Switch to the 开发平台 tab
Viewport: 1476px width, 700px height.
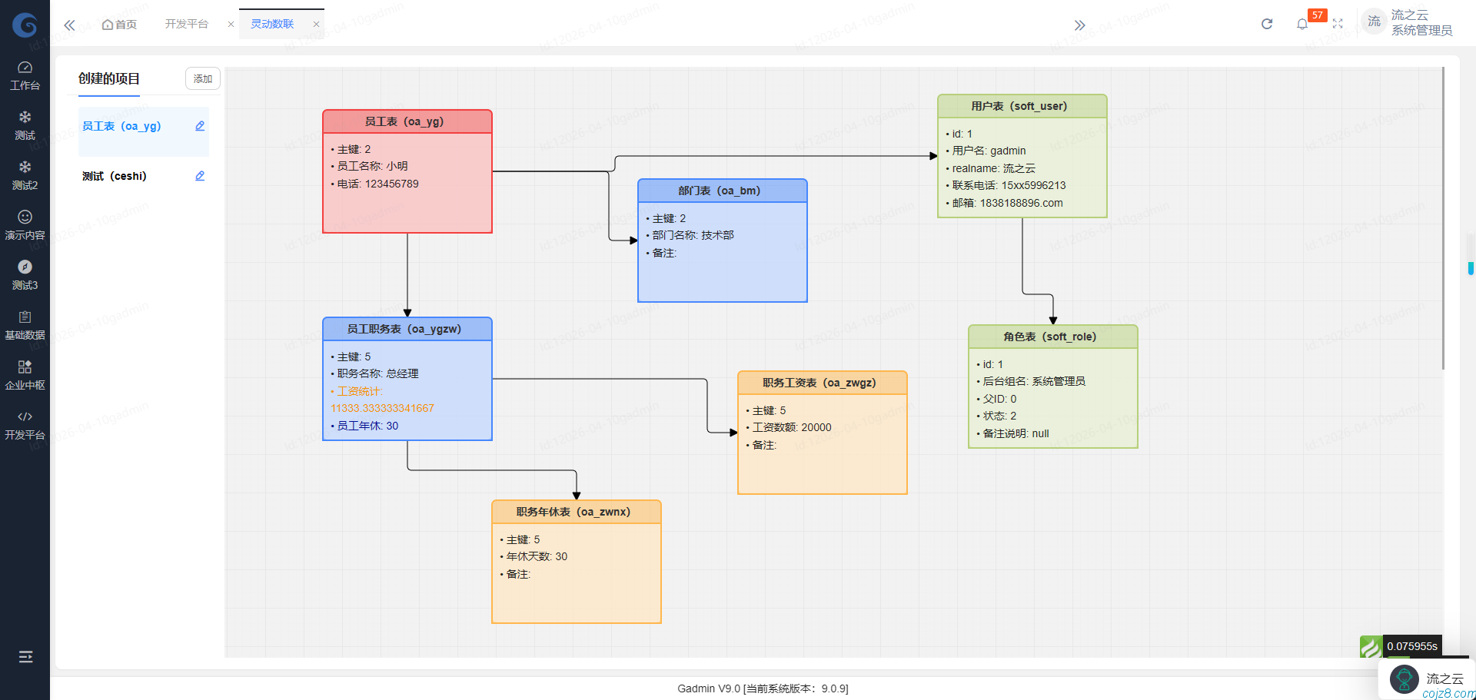tap(186, 24)
